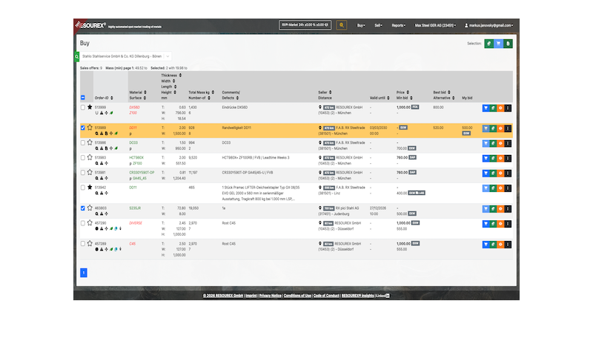Open the Code of Conduct footer link
The height and width of the screenshot is (344, 593).
click(326, 296)
